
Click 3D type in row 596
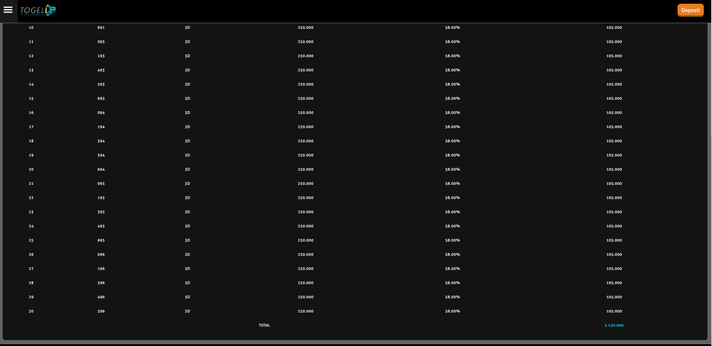(x=187, y=311)
